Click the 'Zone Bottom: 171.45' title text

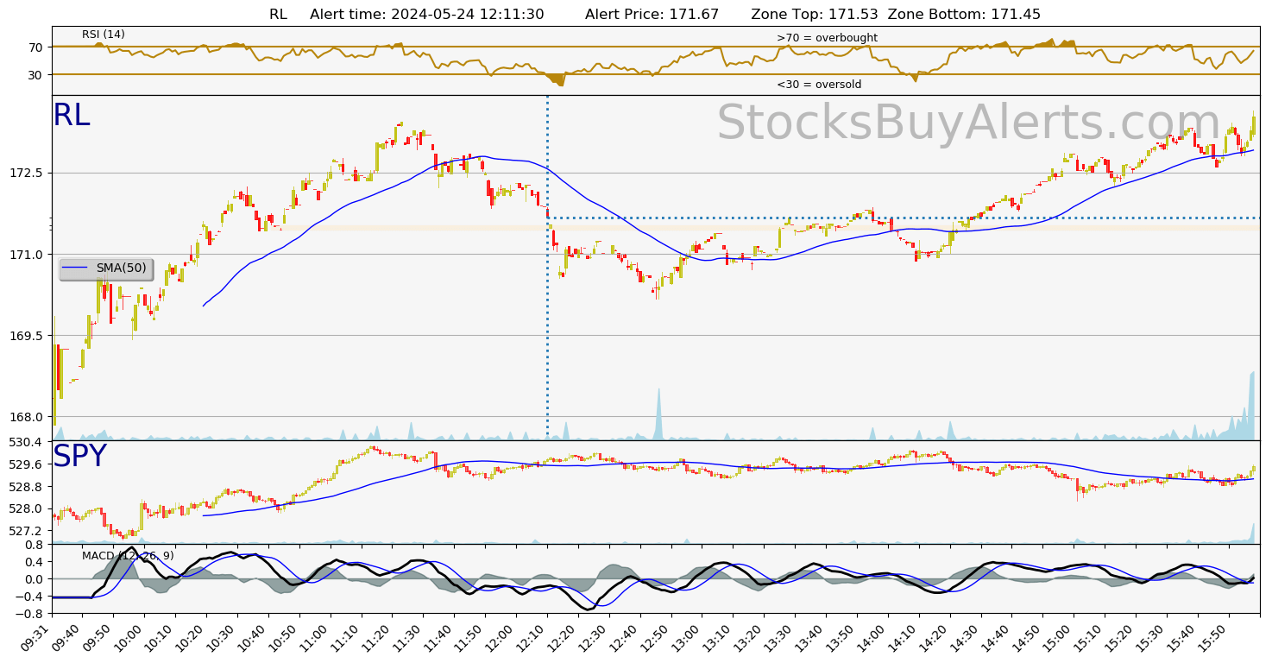(964, 15)
